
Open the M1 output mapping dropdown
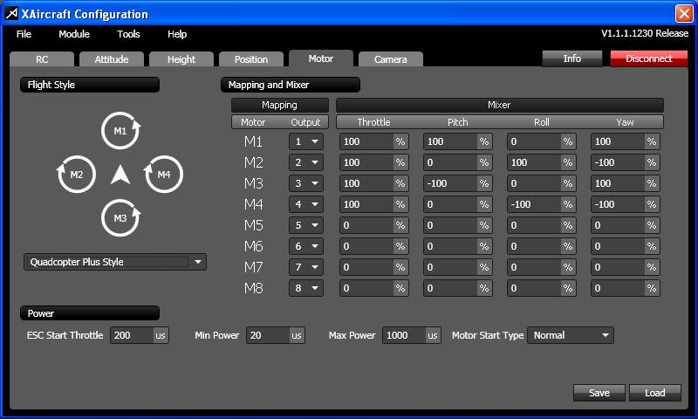tap(306, 141)
